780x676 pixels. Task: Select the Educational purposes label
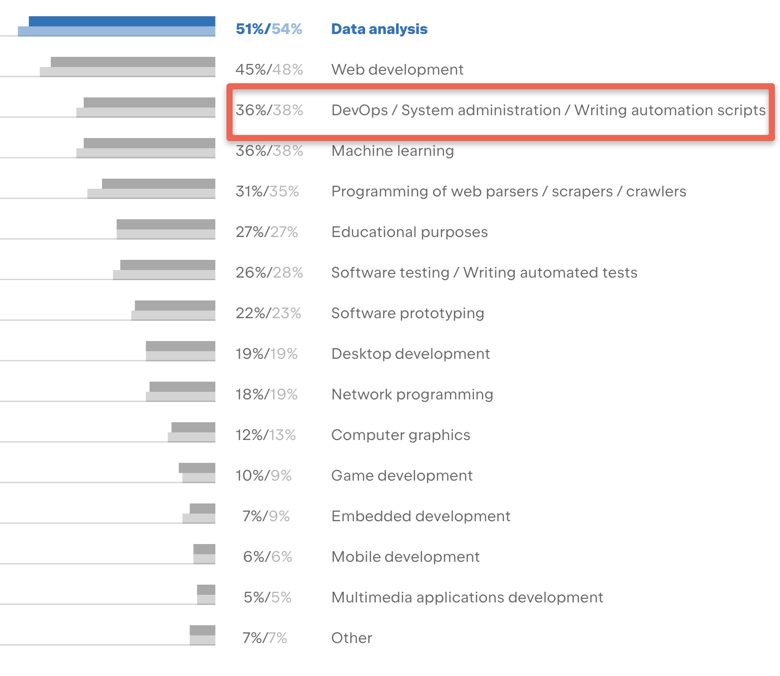[x=409, y=232]
